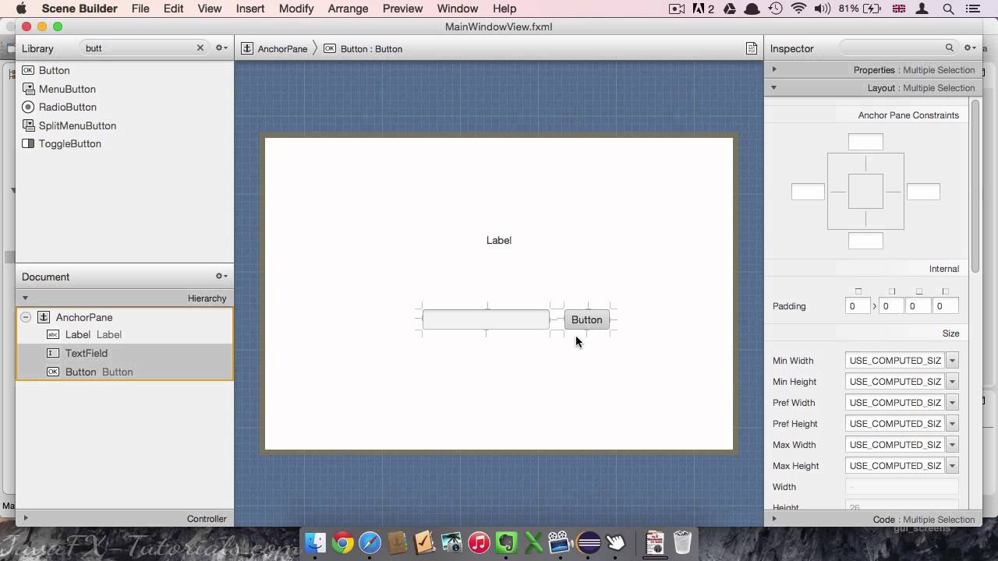
Task: Open Eclipse from the Dock
Action: [x=589, y=542]
